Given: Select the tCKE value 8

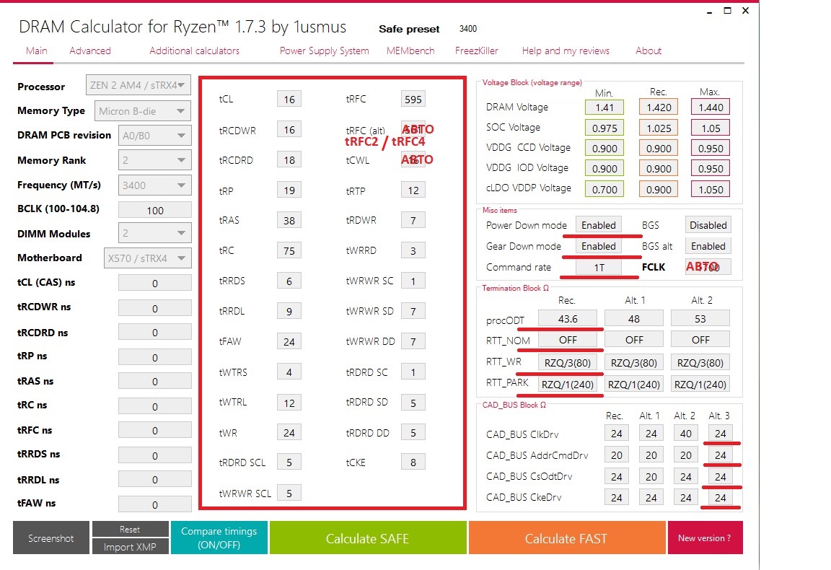Looking at the screenshot, I should pyautogui.click(x=413, y=462).
